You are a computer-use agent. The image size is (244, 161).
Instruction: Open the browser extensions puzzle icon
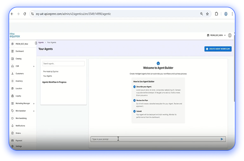coord(217,14)
